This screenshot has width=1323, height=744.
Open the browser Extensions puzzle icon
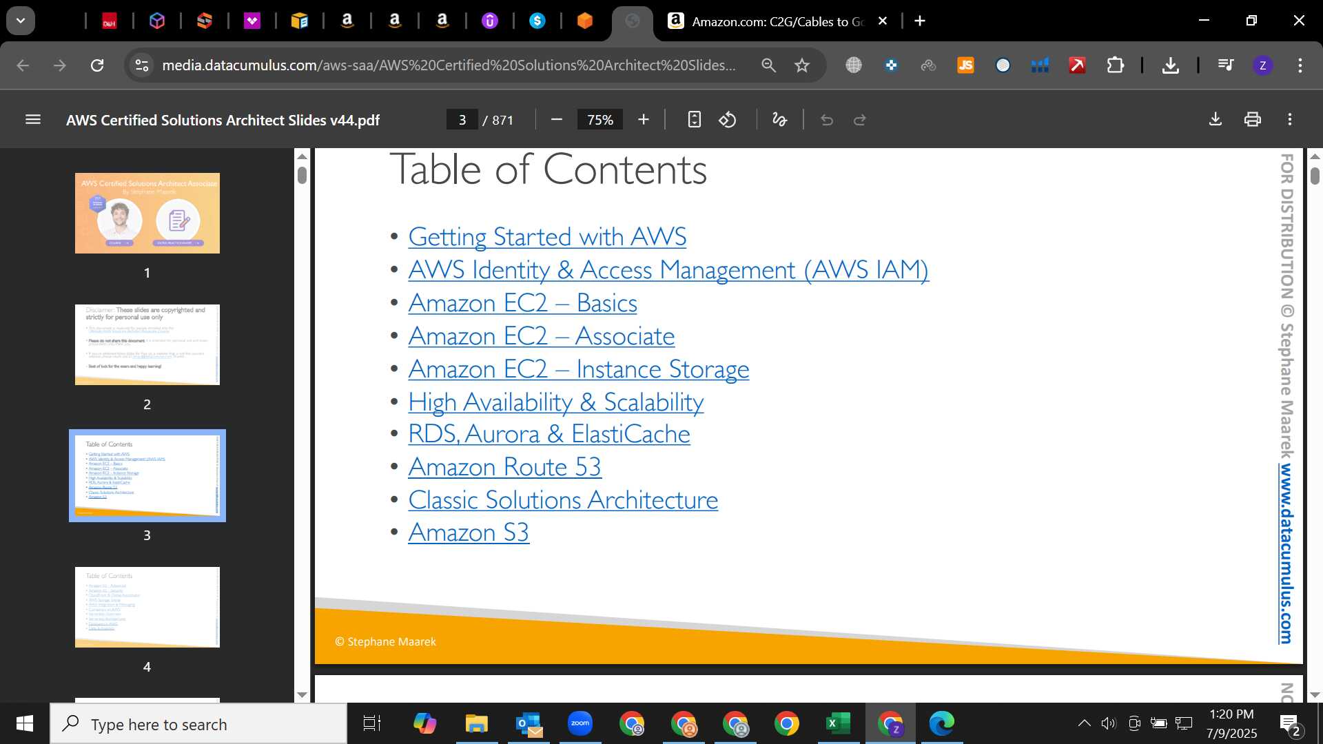point(1115,65)
